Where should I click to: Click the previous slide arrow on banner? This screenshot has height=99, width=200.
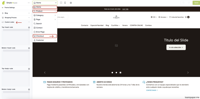[45, 73]
